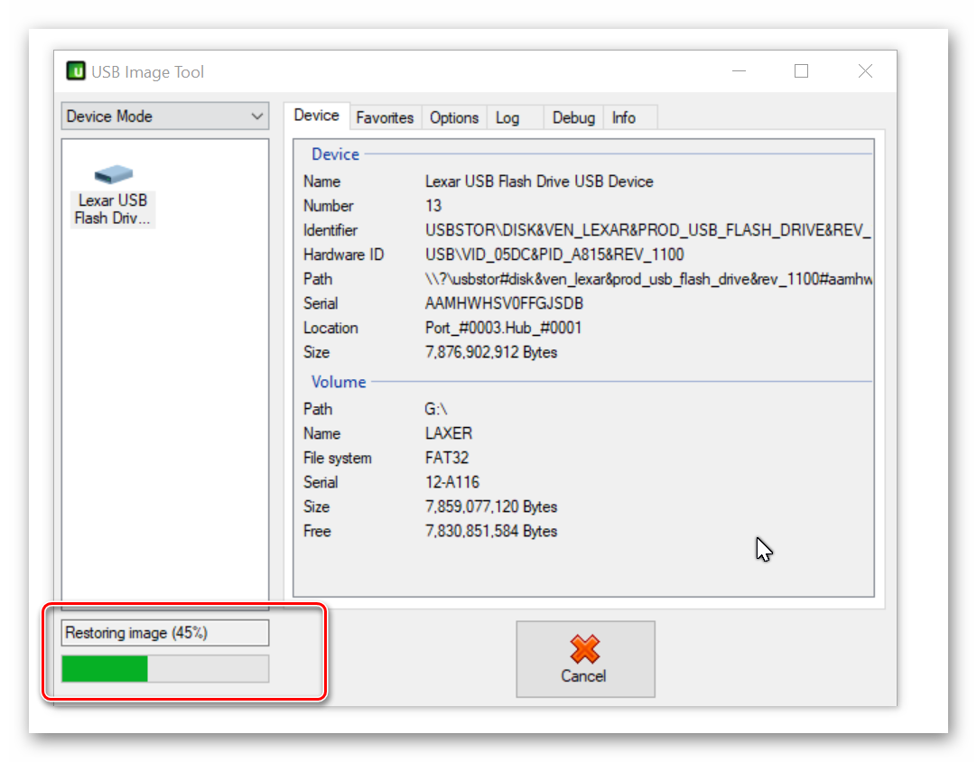This screenshot has height=762, width=977.
Task: Switch to the Debug tab
Action: coord(573,117)
